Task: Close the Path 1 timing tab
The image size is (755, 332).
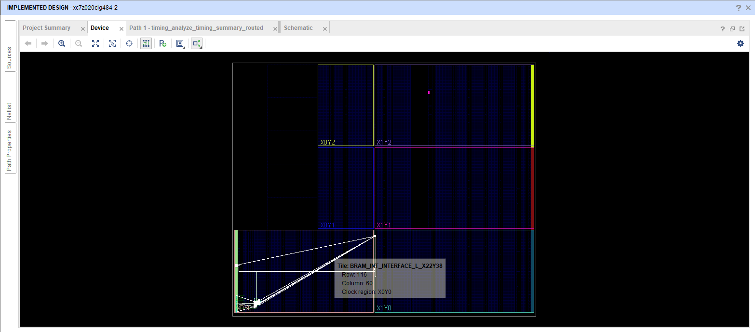Action: pos(275,29)
